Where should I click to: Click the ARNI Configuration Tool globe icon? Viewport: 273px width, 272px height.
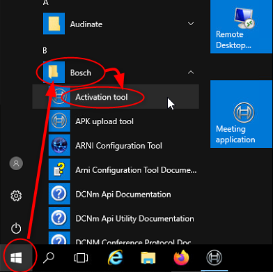click(59, 145)
